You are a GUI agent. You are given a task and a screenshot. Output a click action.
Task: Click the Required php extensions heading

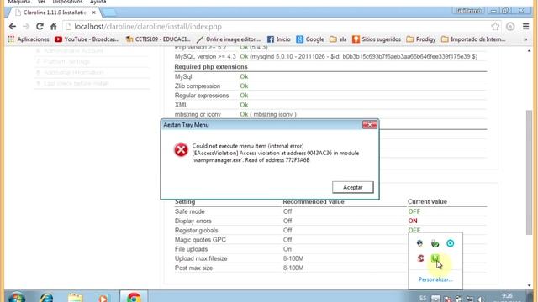(x=211, y=67)
